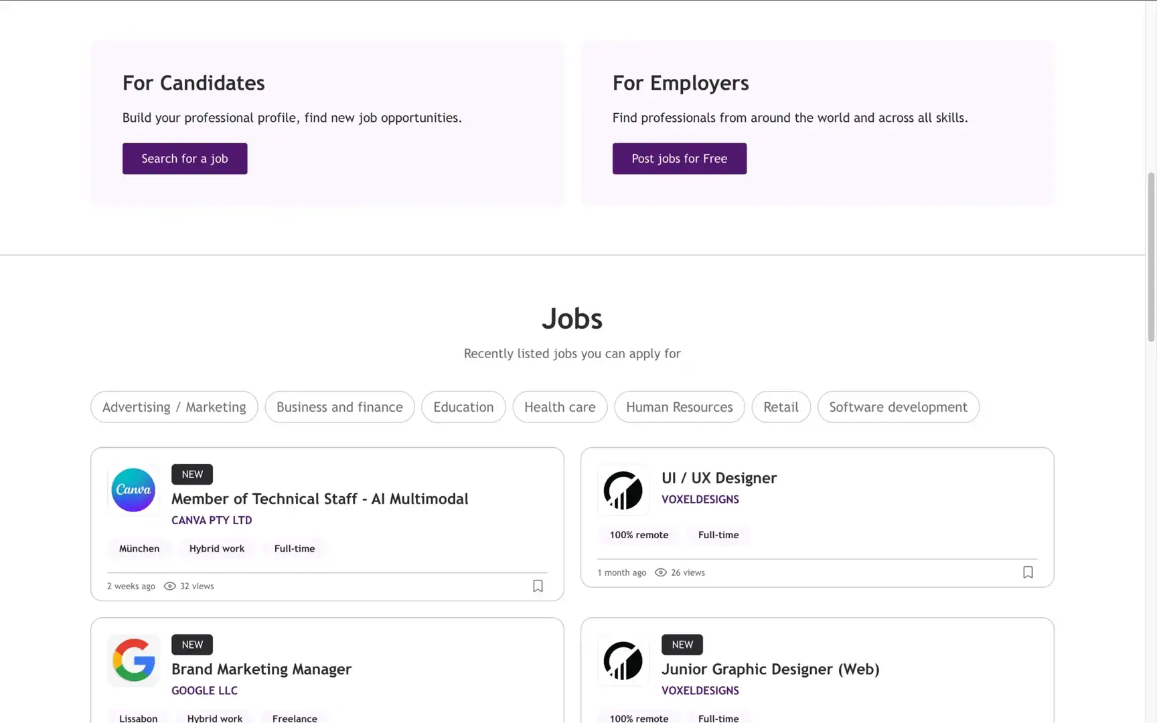1157x723 pixels.
Task: Open Voxeldesigns logo on UI/UX Designer card
Action: (623, 490)
